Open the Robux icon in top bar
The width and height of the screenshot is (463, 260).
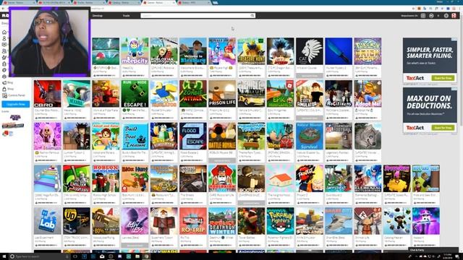pyautogui.click(x=431, y=16)
